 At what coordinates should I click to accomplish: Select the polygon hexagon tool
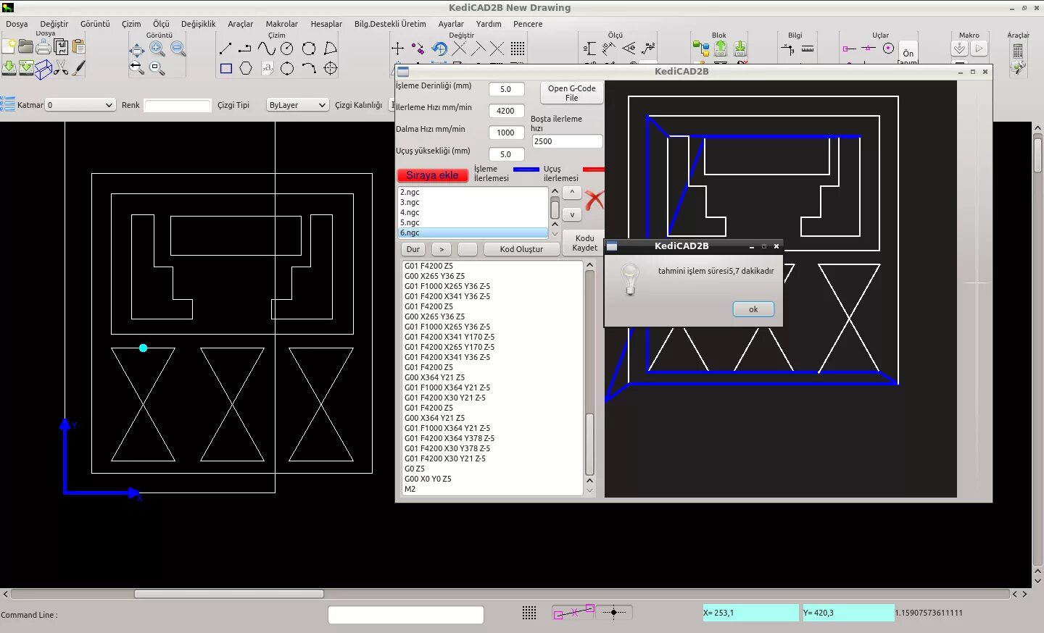tap(246, 68)
